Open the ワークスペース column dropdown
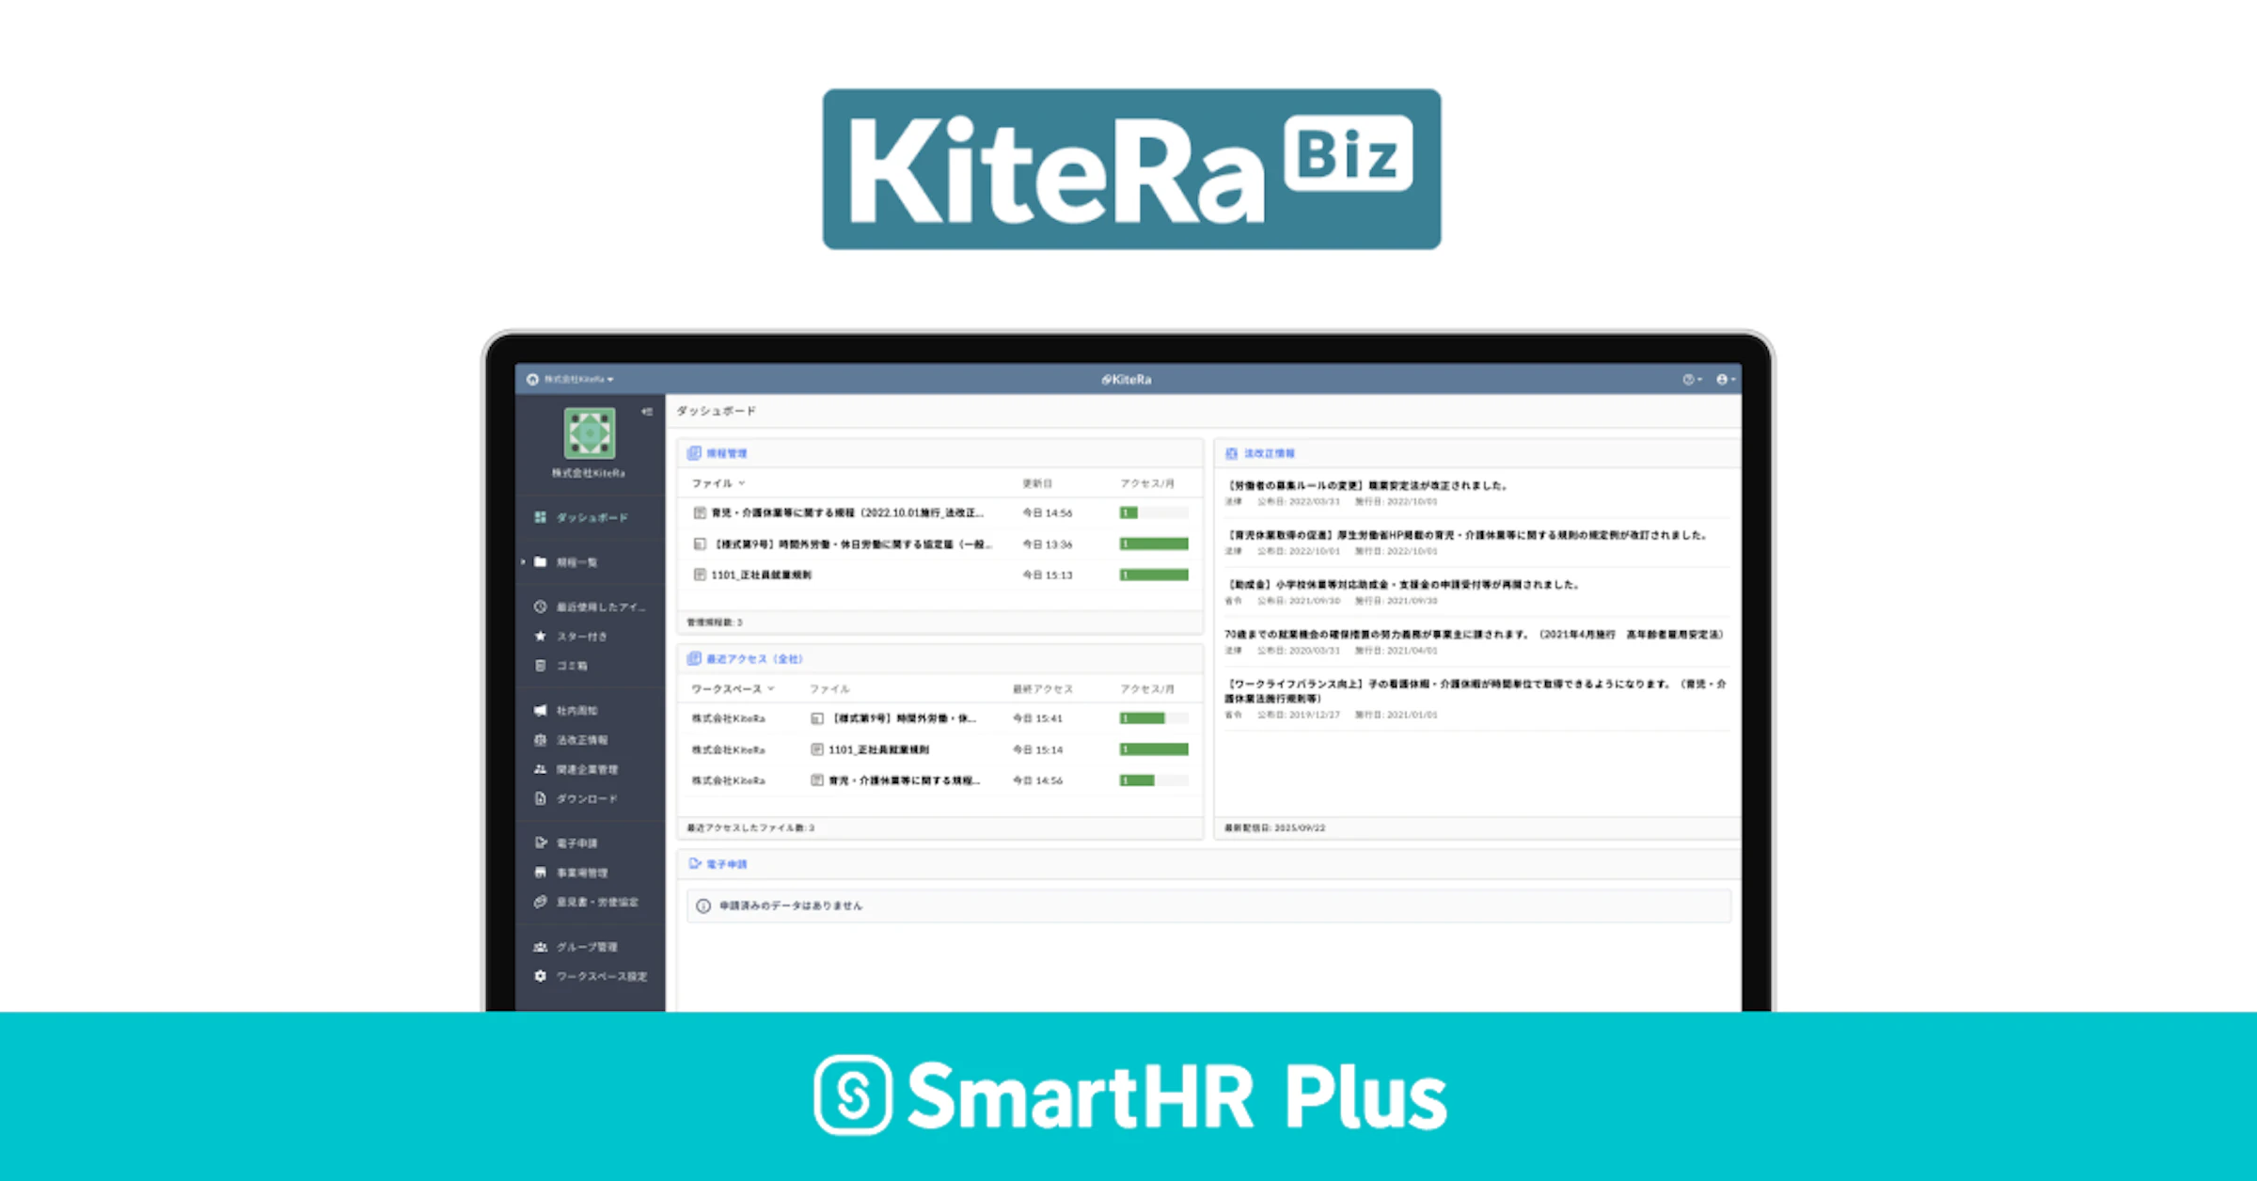 [734, 688]
